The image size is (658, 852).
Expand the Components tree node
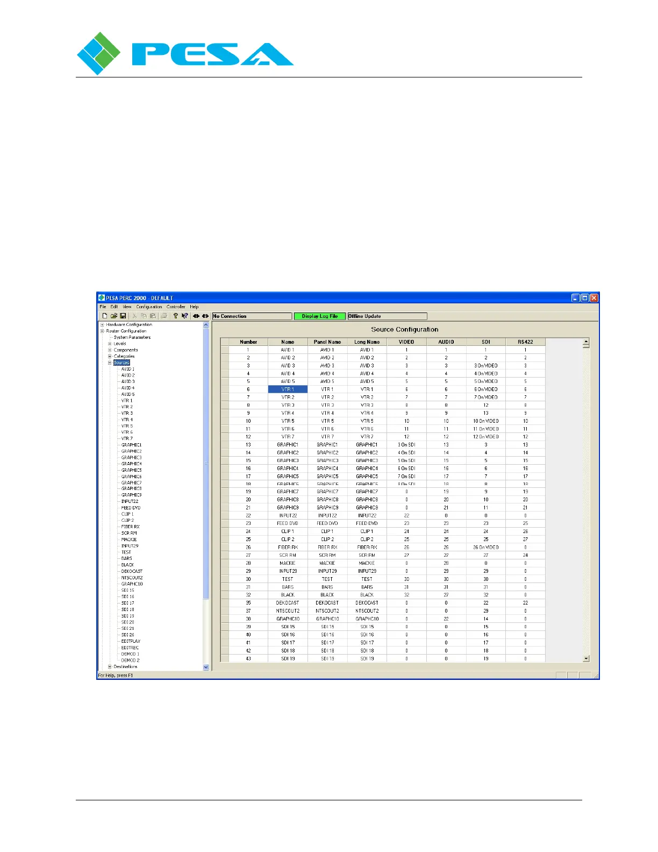(110, 350)
